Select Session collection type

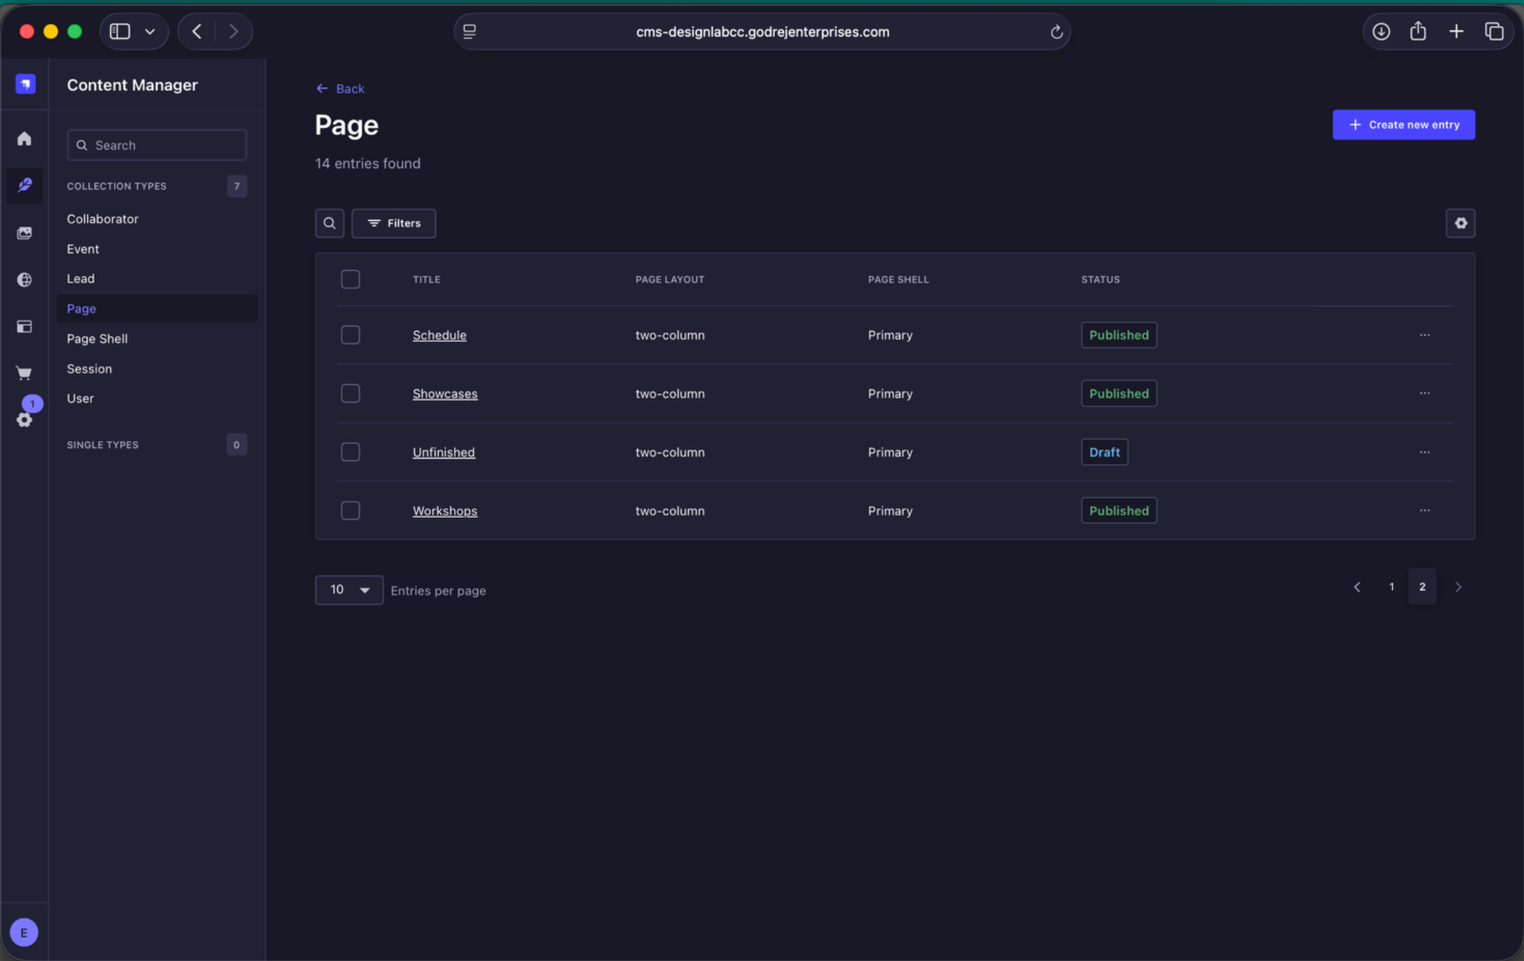click(x=89, y=368)
